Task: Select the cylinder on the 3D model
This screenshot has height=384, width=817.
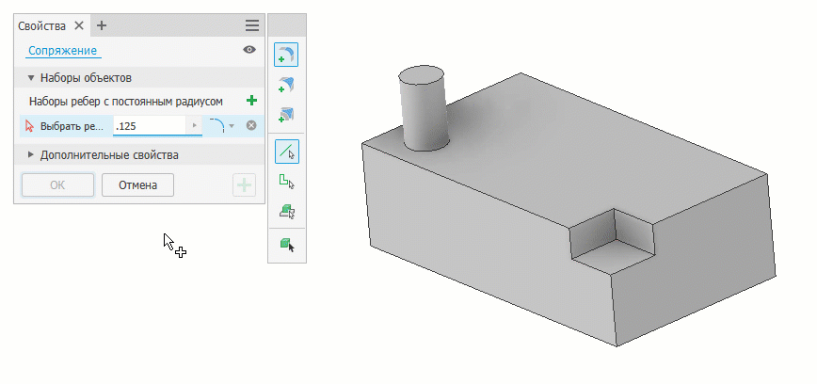Action: click(x=423, y=108)
